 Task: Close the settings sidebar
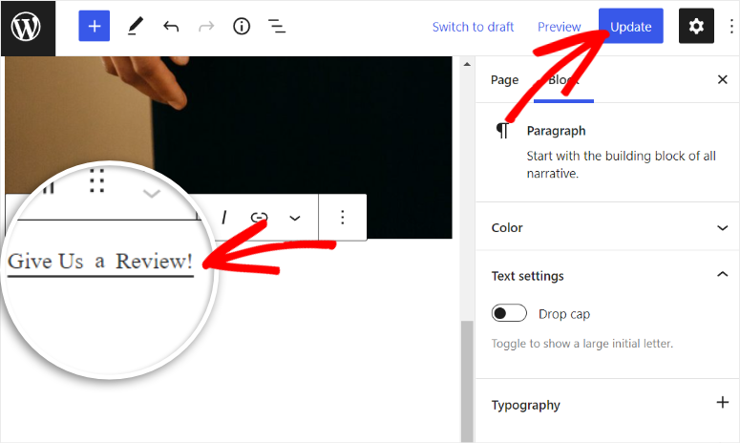(x=722, y=80)
